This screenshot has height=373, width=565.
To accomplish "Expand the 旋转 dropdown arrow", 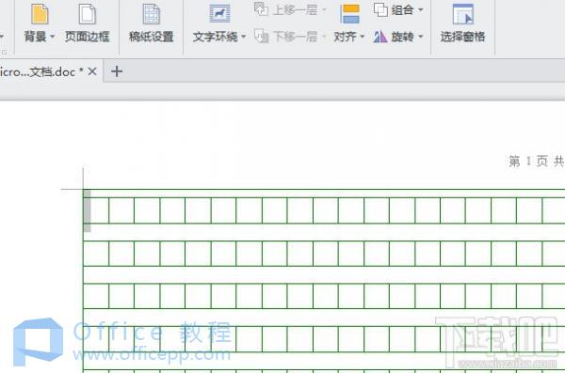I will point(421,37).
